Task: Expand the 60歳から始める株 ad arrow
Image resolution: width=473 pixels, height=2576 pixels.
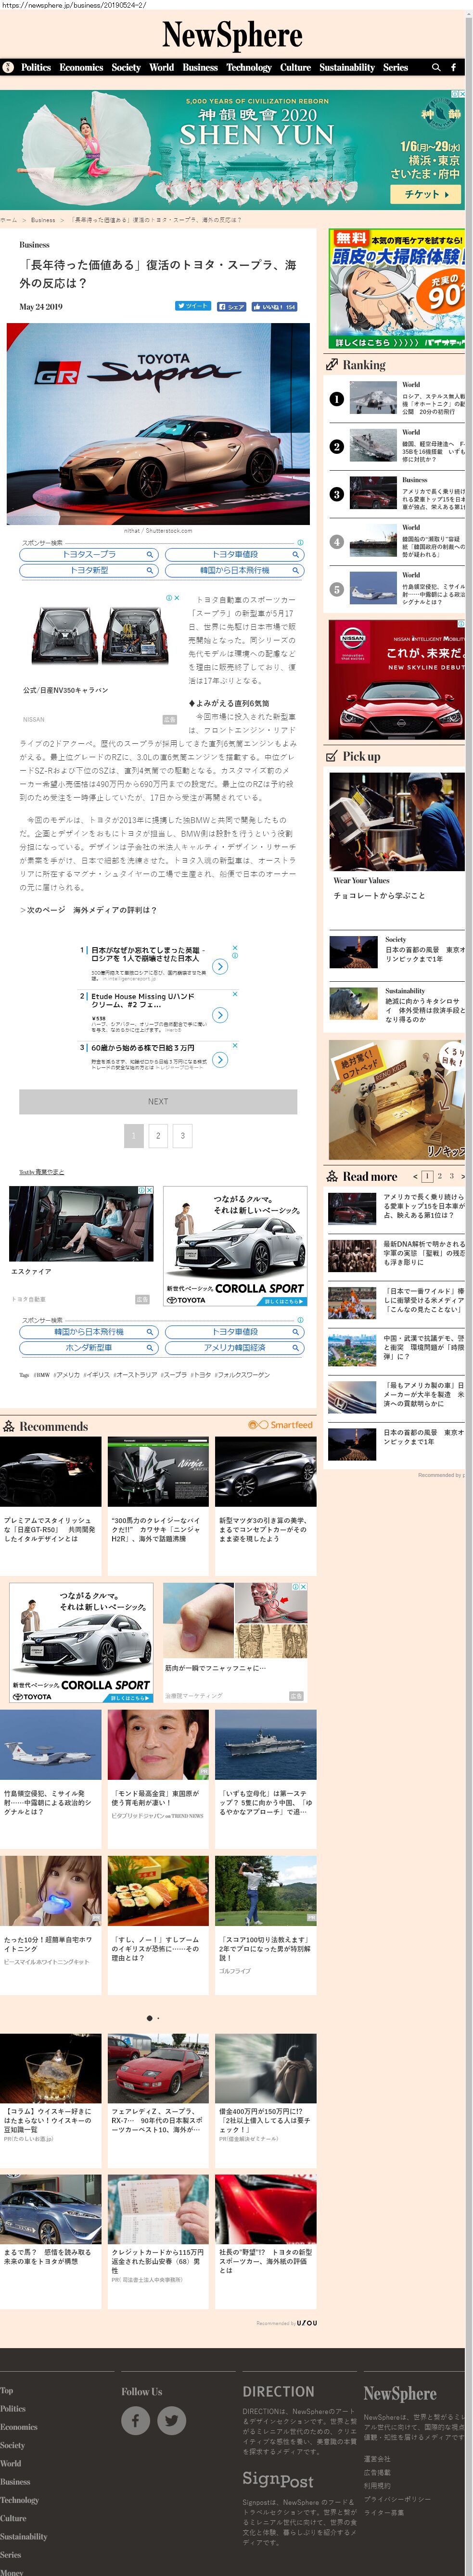Action: click(220, 1060)
